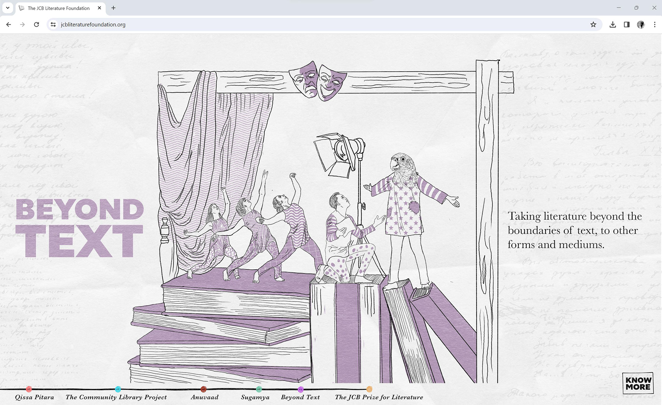The image size is (662, 405).
Task: Click the green Sugamya timeline dot
Action: click(259, 389)
